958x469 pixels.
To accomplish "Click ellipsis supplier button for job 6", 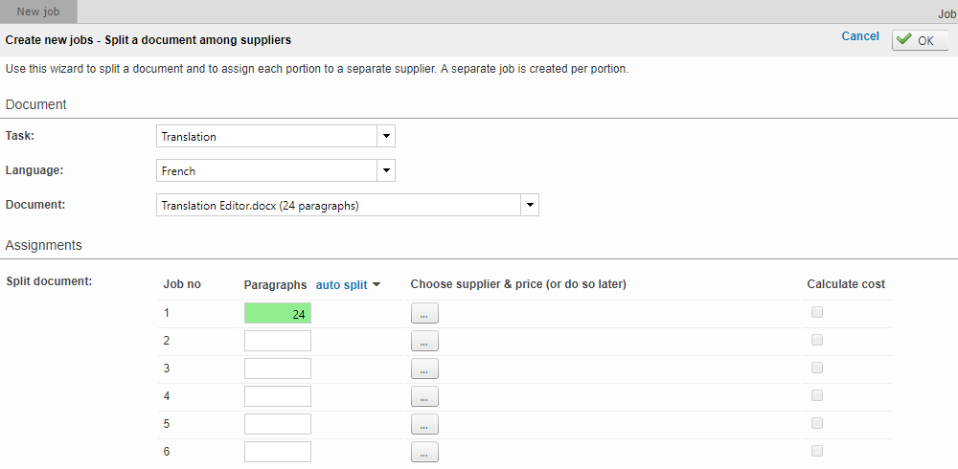I will click(424, 452).
